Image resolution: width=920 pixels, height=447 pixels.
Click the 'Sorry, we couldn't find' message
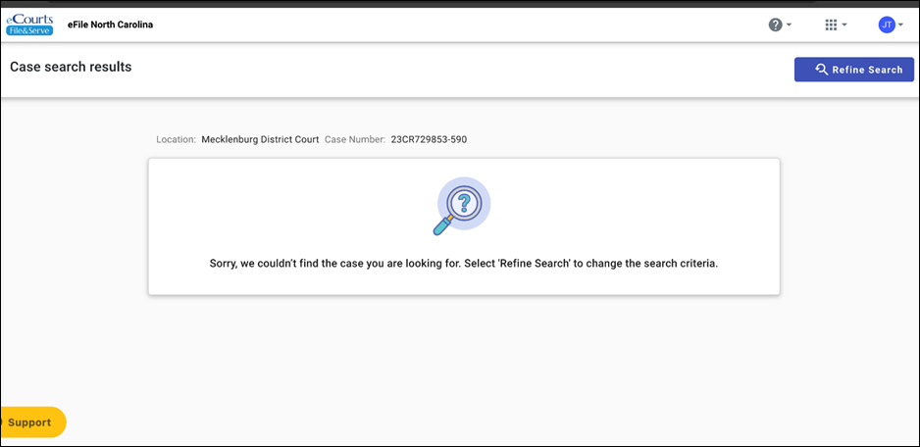[464, 264]
